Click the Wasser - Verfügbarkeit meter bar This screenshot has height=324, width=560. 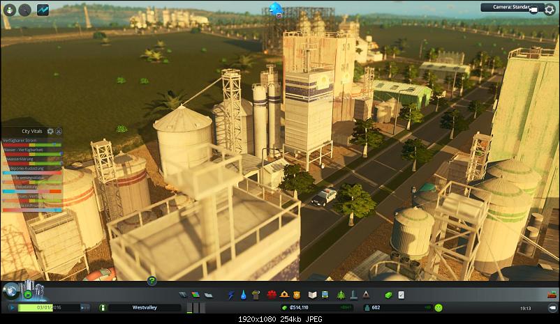tap(32, 154)
